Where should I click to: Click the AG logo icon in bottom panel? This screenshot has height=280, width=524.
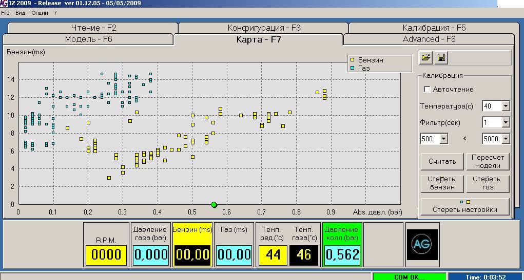[x=421, y=244]
